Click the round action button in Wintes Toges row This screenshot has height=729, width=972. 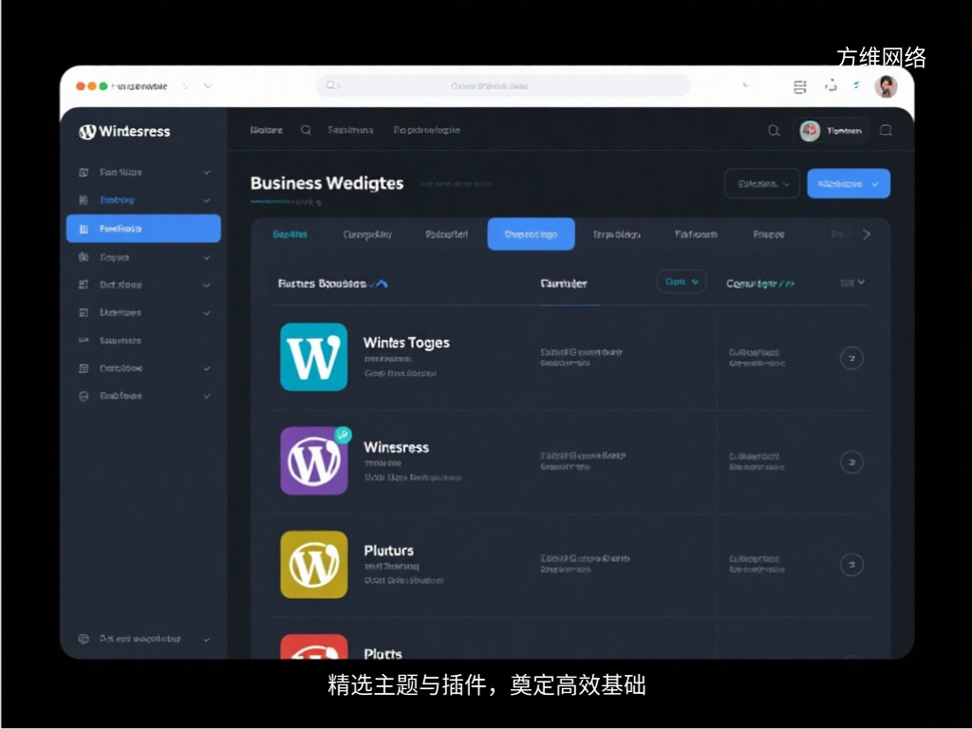coord(851,358)
